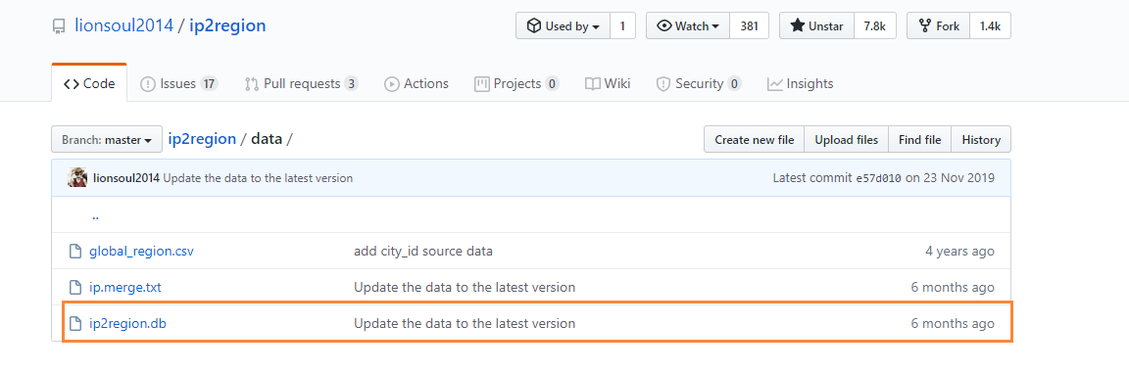View the 7.8k stargazers count

point(874,25)
